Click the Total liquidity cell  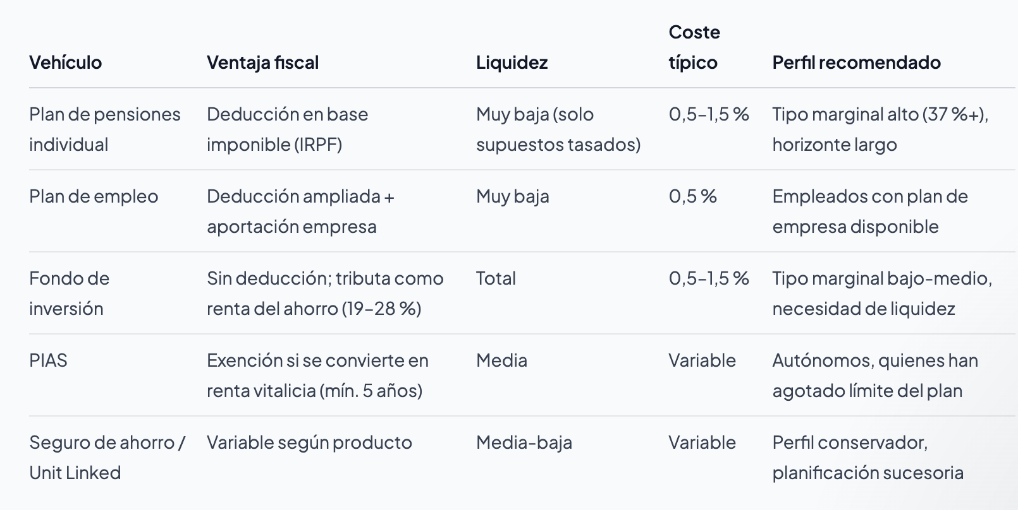tap(496, 278)
